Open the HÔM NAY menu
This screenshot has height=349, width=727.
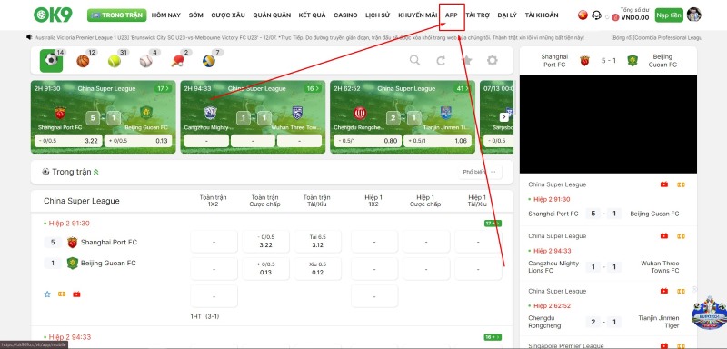(166, 15)
